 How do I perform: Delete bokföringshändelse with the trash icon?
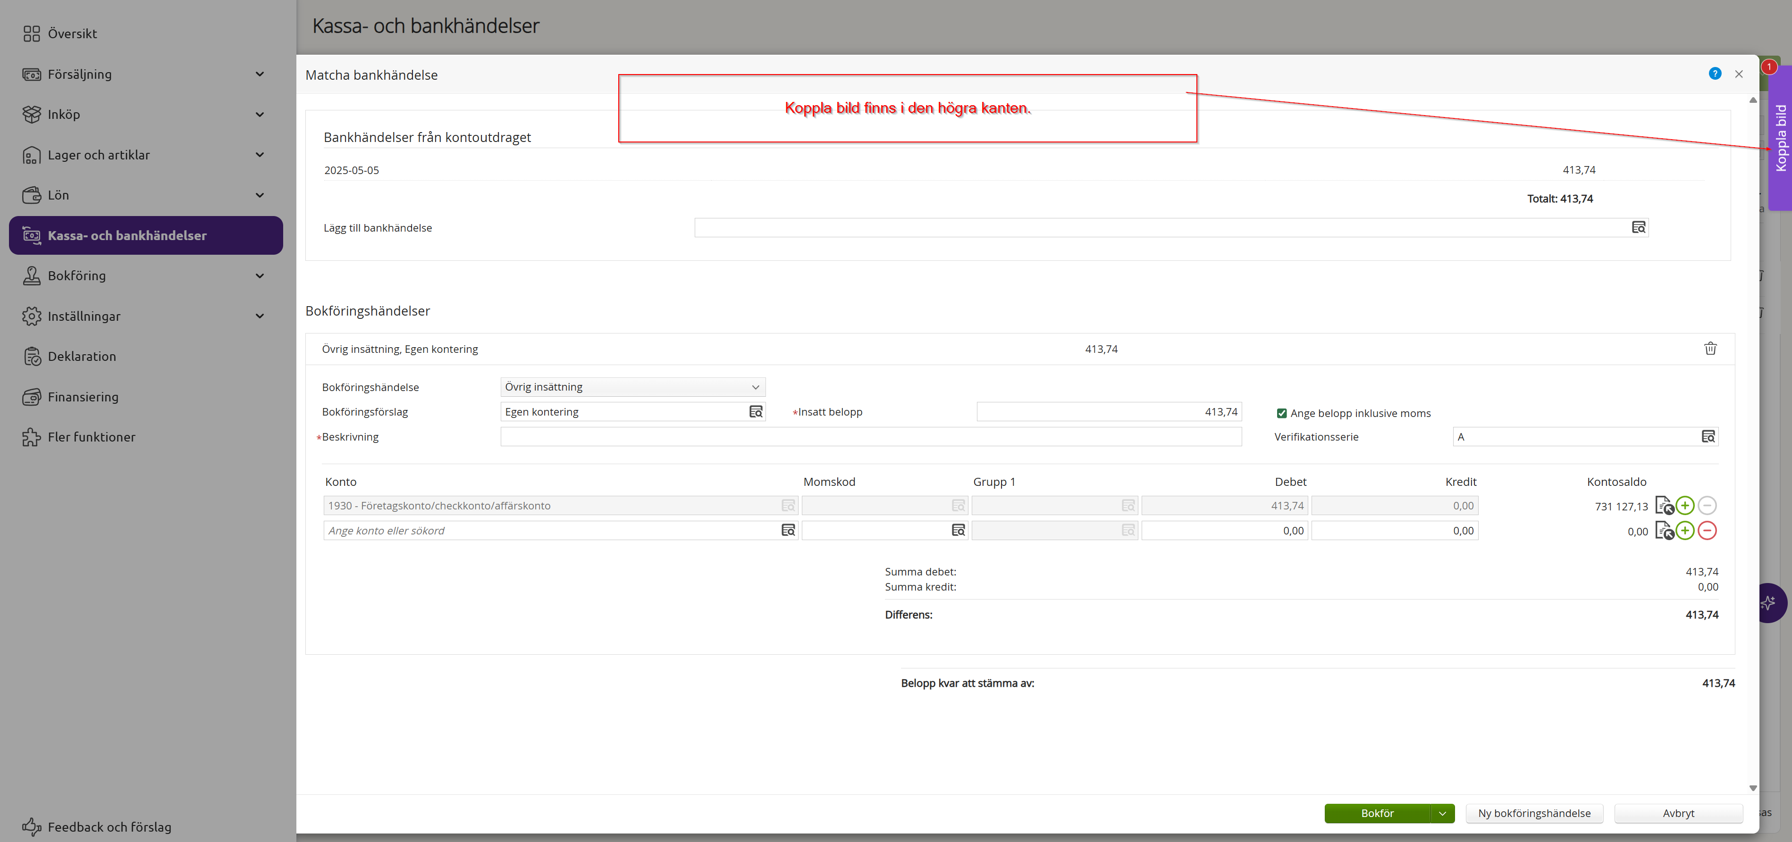[1710, 348]
